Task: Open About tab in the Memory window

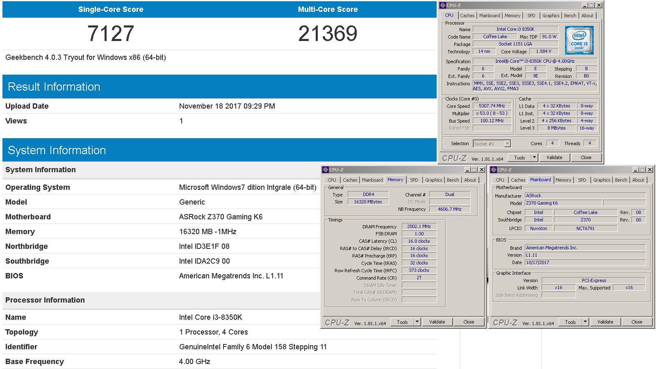Action: click(x=470, y=180)
